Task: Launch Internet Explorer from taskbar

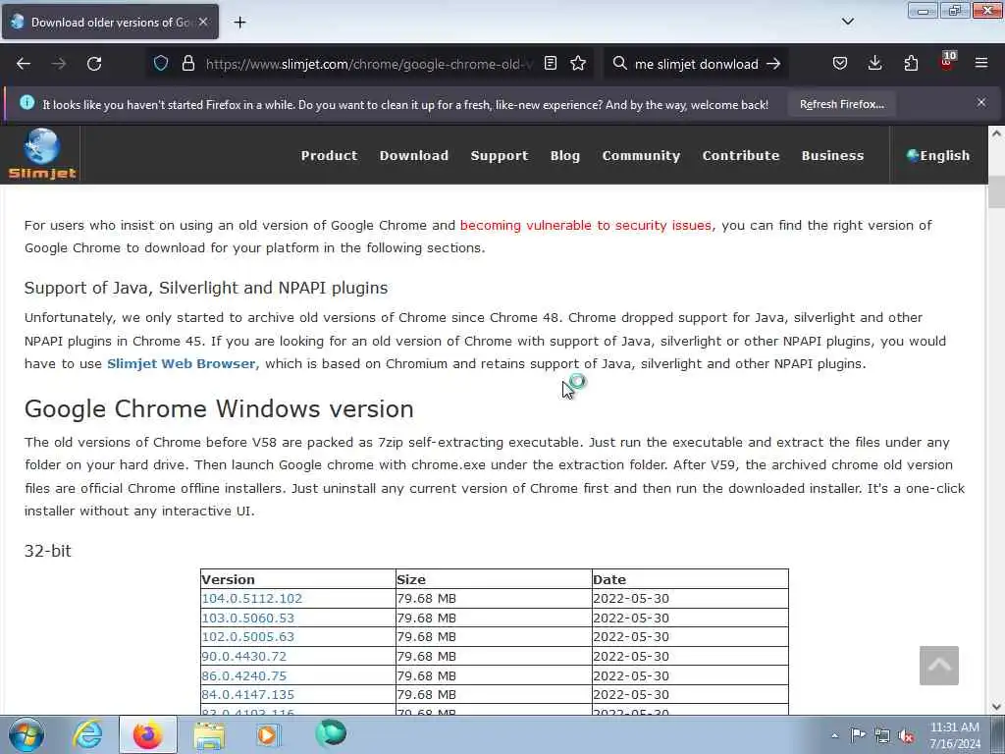Action: point(87,734)
